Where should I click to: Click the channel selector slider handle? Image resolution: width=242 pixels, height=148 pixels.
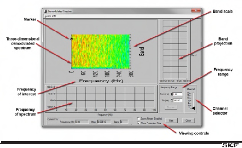(194, 108)
